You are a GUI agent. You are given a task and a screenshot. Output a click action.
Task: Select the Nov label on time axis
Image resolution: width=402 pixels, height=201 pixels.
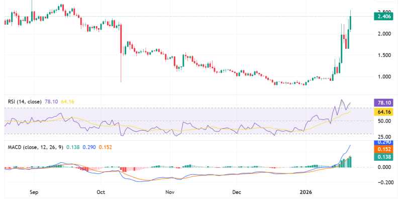point(170,192)
